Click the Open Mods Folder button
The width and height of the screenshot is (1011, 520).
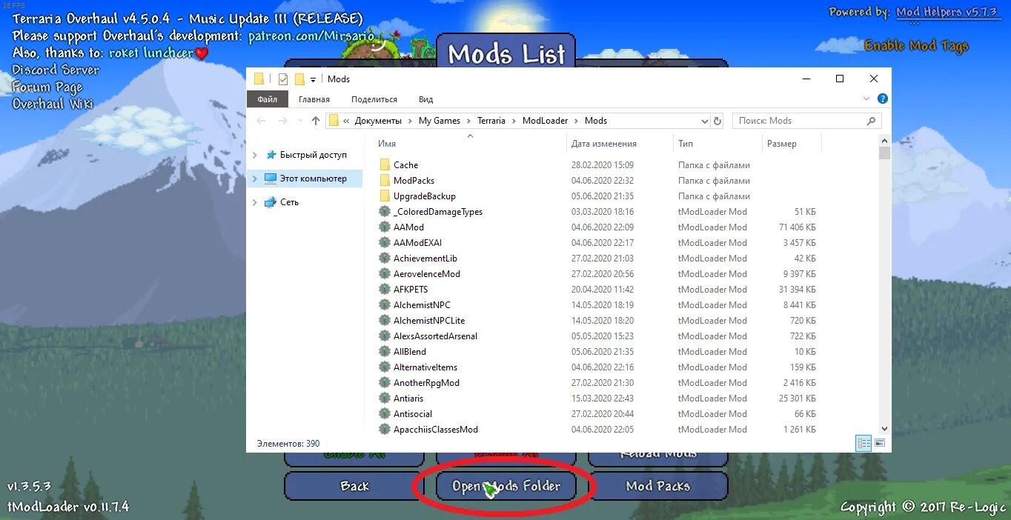506,486
